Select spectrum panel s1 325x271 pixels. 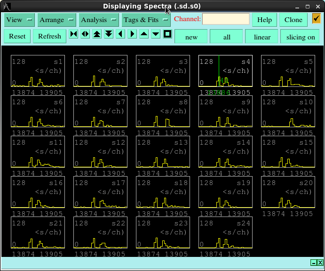38,71
